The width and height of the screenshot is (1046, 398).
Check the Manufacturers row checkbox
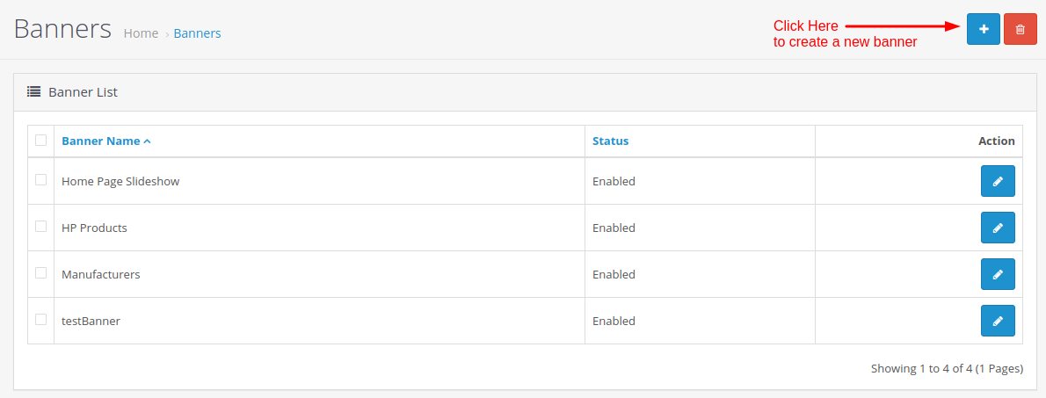click(x=40, y=272)
